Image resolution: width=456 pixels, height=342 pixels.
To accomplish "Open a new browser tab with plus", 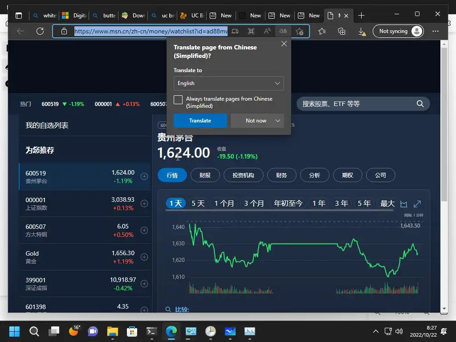I will (x=361, y=16).
